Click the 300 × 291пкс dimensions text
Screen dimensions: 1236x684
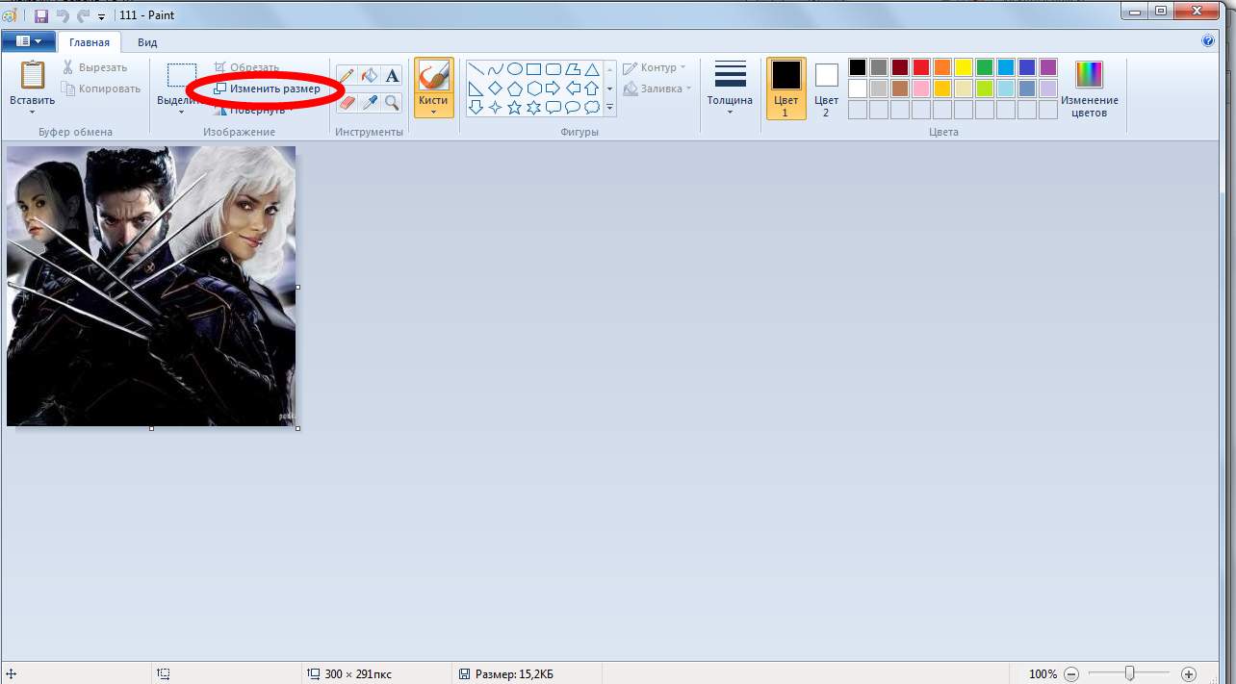coord(358,674)
